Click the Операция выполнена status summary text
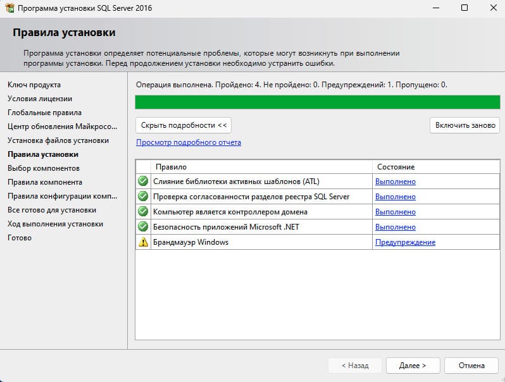This screenshot has height=382, width=505. 292,85
